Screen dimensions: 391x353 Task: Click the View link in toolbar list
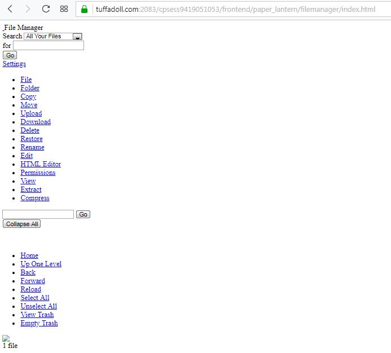[x=28, y=181]
